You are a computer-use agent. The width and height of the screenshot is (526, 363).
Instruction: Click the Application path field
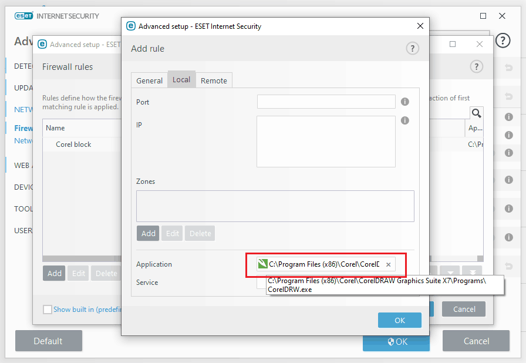[326, 264]
